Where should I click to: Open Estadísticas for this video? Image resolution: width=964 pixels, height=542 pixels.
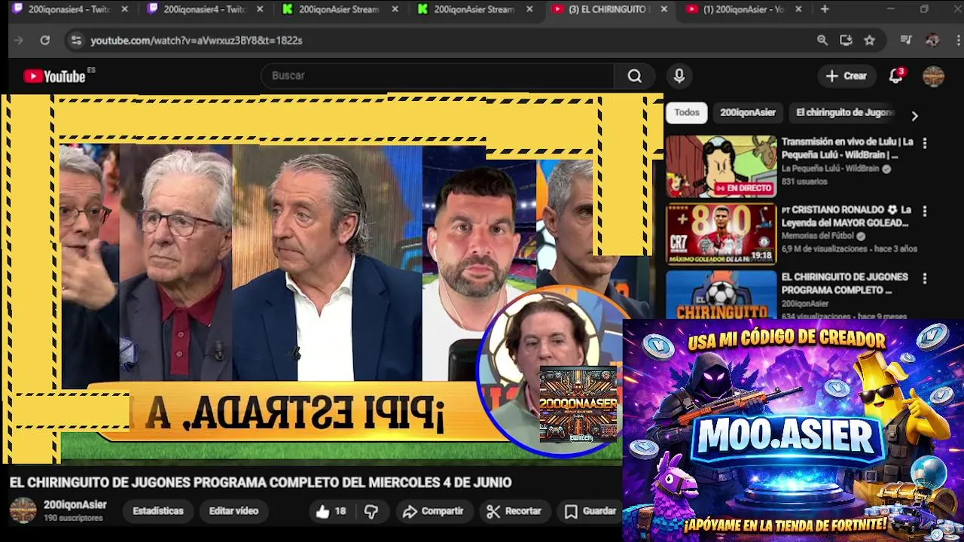tap(157, 511)
